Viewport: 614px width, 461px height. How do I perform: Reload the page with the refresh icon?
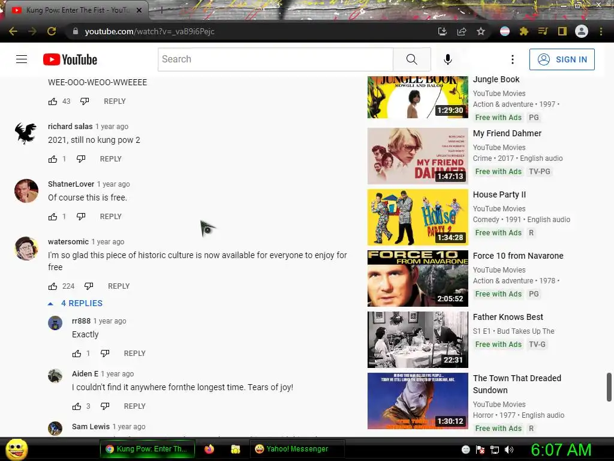52,31
